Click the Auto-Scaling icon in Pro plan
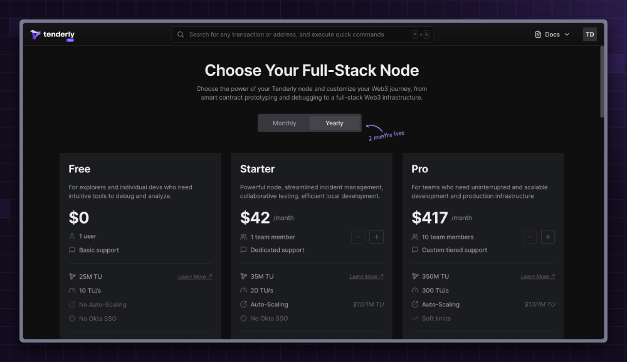The image size is (627, 362). [x=415, y=304]
